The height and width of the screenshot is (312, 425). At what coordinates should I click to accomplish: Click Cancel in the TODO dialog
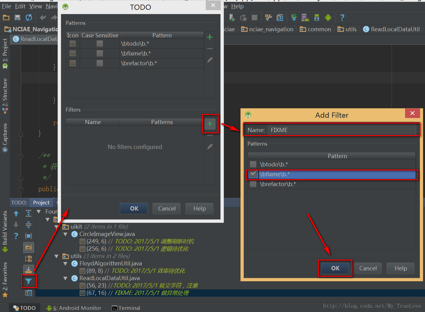tap(167, 208)
